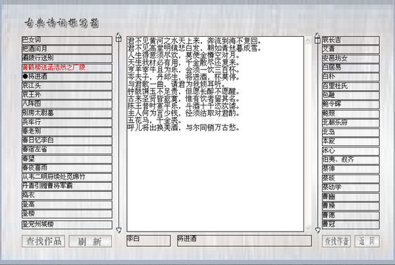This screenshot has width=395, height=265.
Task: Select the author 蔡琰
Action: (x=351, y=178)
